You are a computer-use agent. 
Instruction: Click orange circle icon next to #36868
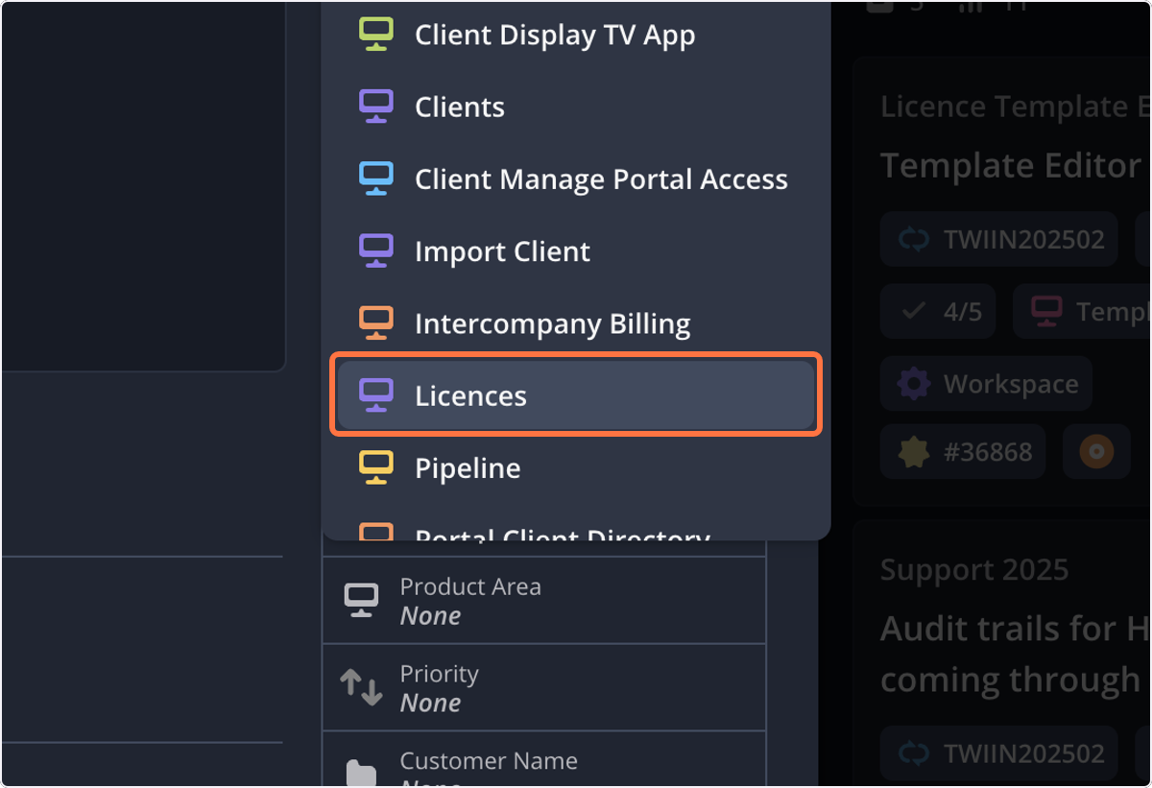click(x=1096, y=452)
